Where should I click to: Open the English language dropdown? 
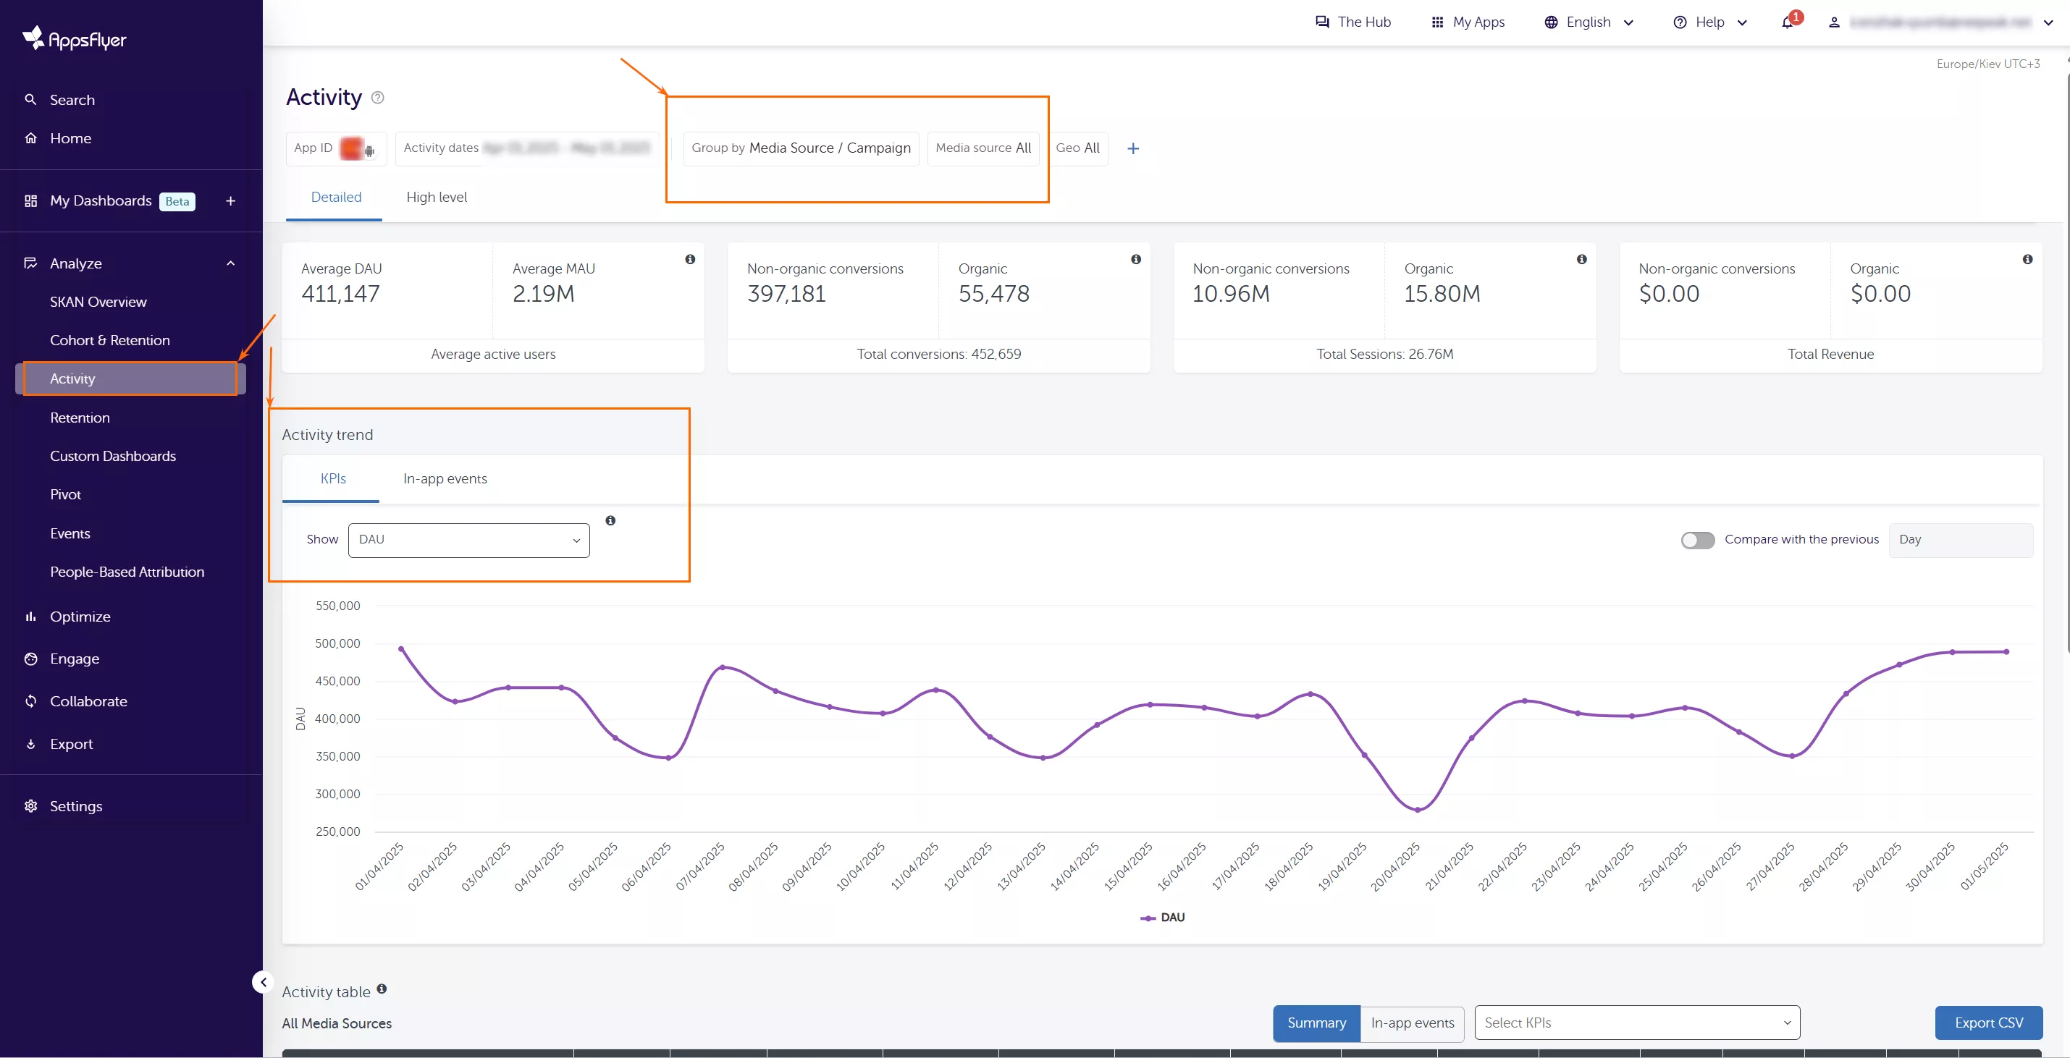1589,22
